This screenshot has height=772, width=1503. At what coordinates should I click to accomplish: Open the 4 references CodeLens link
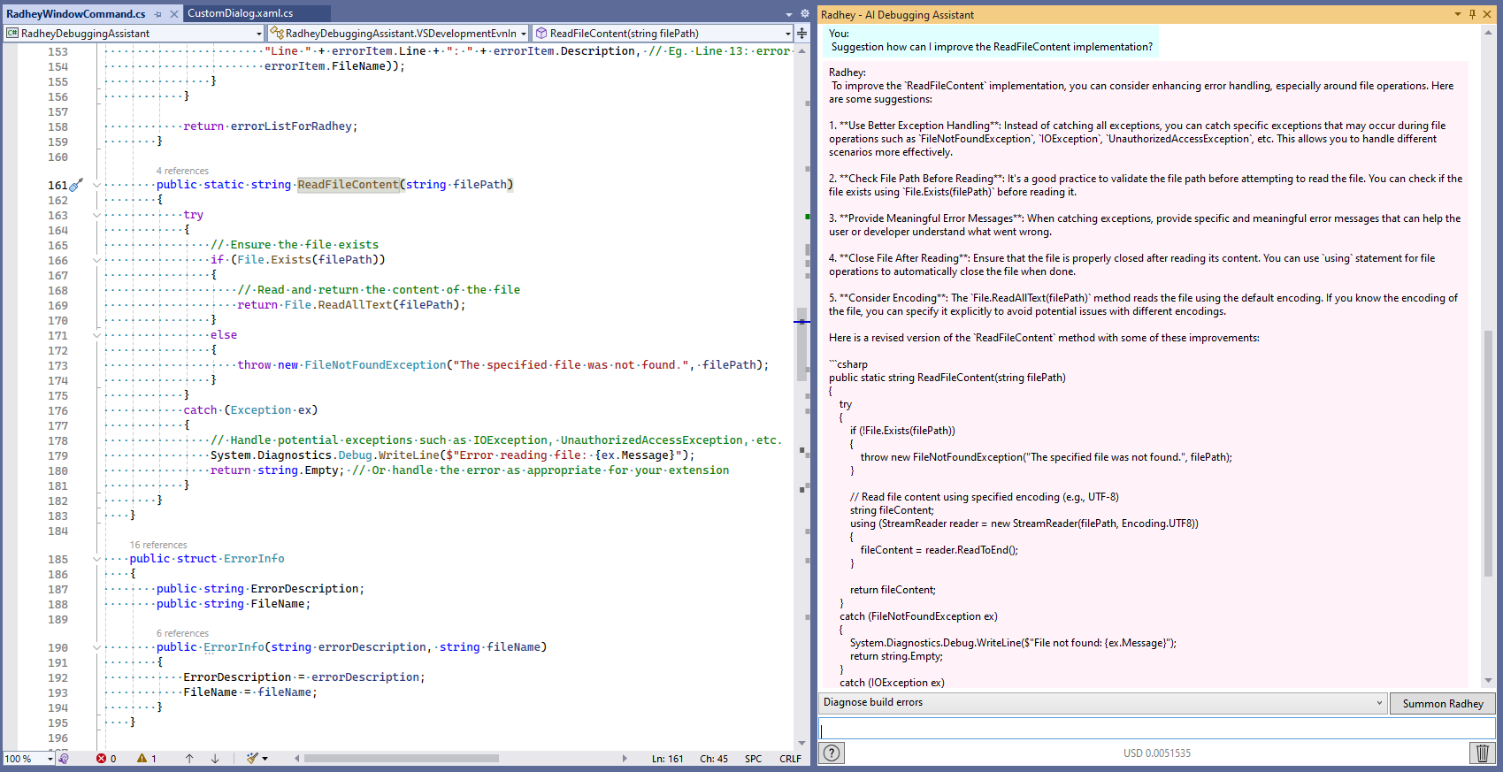click(182, 171)
